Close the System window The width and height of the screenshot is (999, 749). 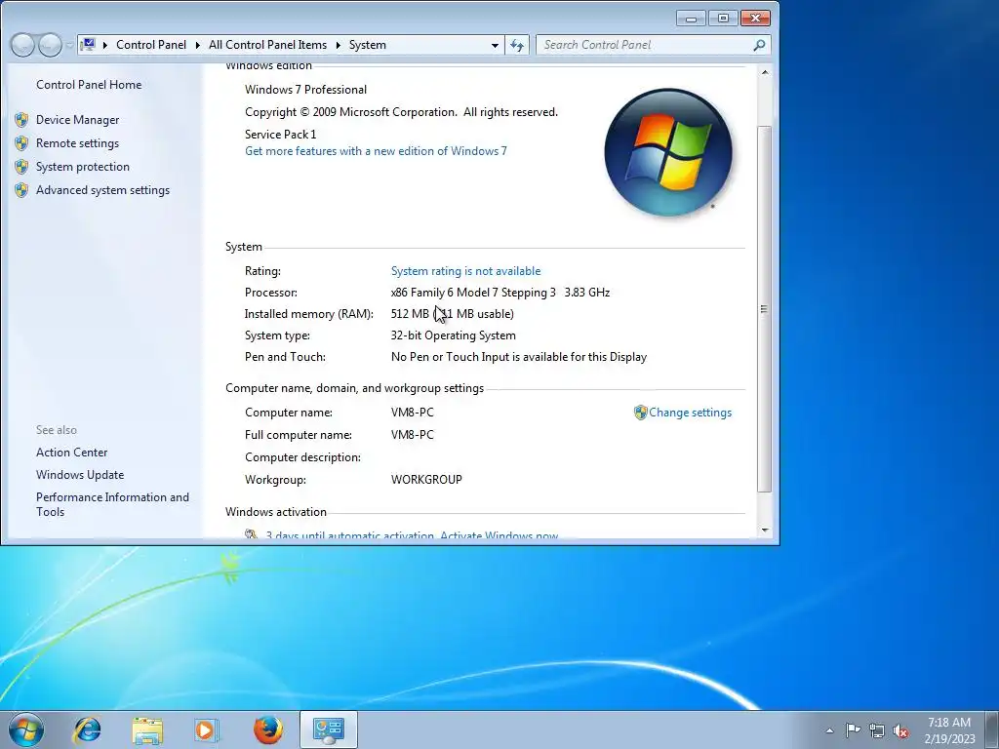755,19
